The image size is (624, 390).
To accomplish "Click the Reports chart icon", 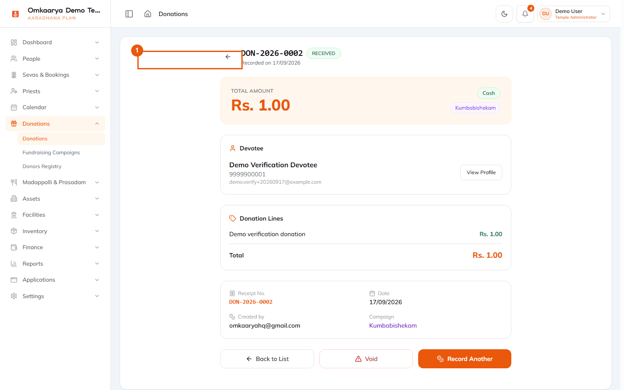I will click(14, 263).
